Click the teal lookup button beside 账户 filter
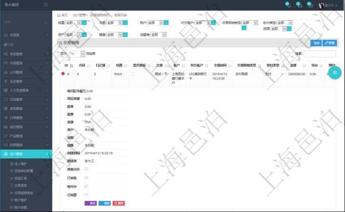 point(167,23)
